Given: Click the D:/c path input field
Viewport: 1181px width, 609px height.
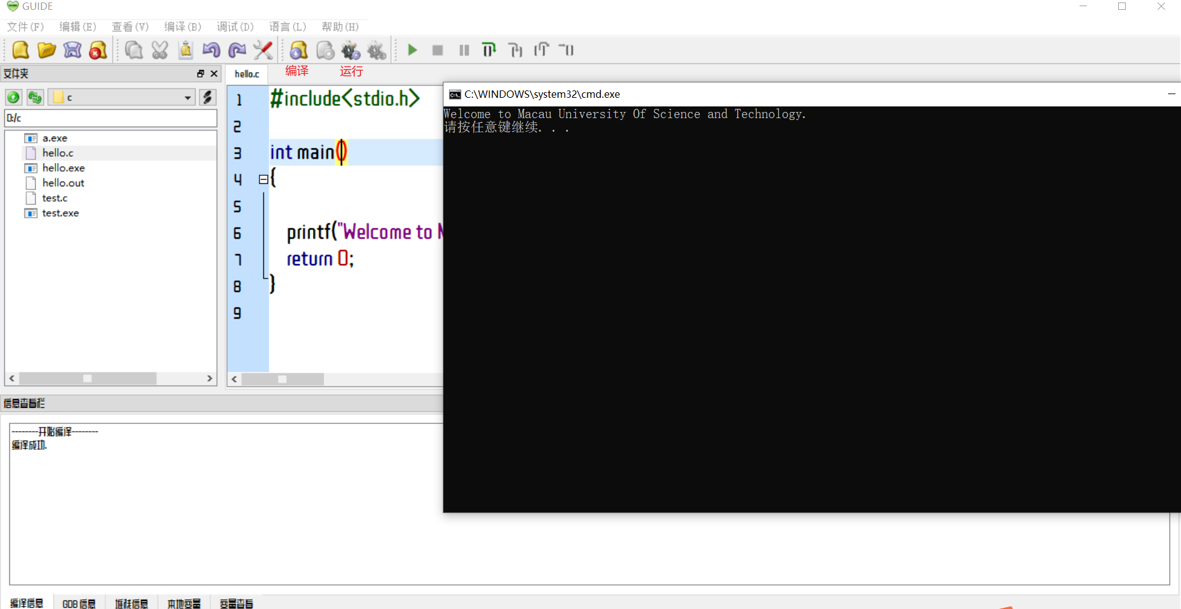Looking at the screenshot, I should pos(111,118).
